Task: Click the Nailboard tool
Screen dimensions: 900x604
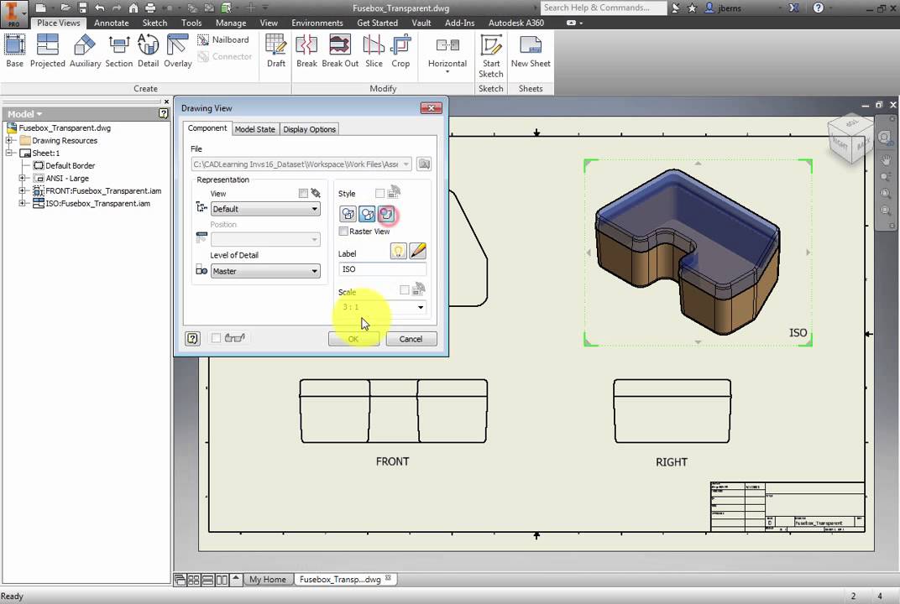Action: pyautogui.click(x=223, y=39)
